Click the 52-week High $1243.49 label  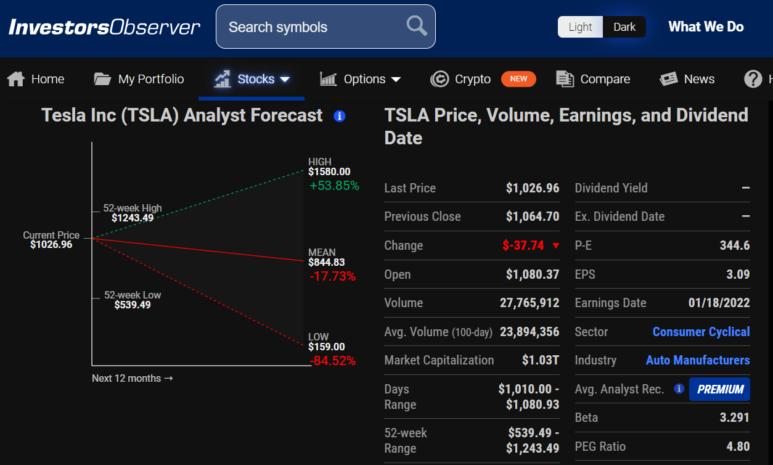tap(133, 213)
